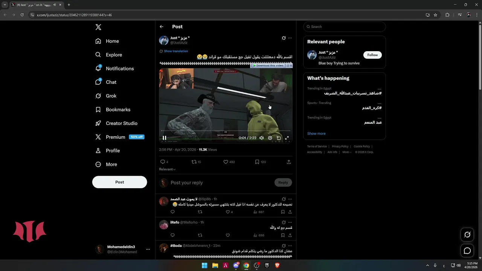This screenshot has height=271, width=482.
Task: Open Creator Studio
Action: 116,123
